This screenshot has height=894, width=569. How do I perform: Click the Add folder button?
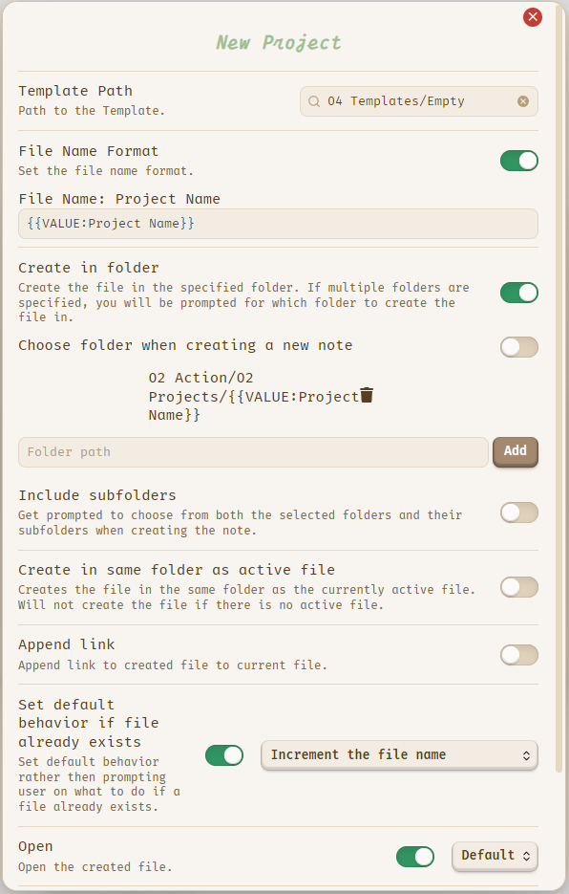(516, 451)
